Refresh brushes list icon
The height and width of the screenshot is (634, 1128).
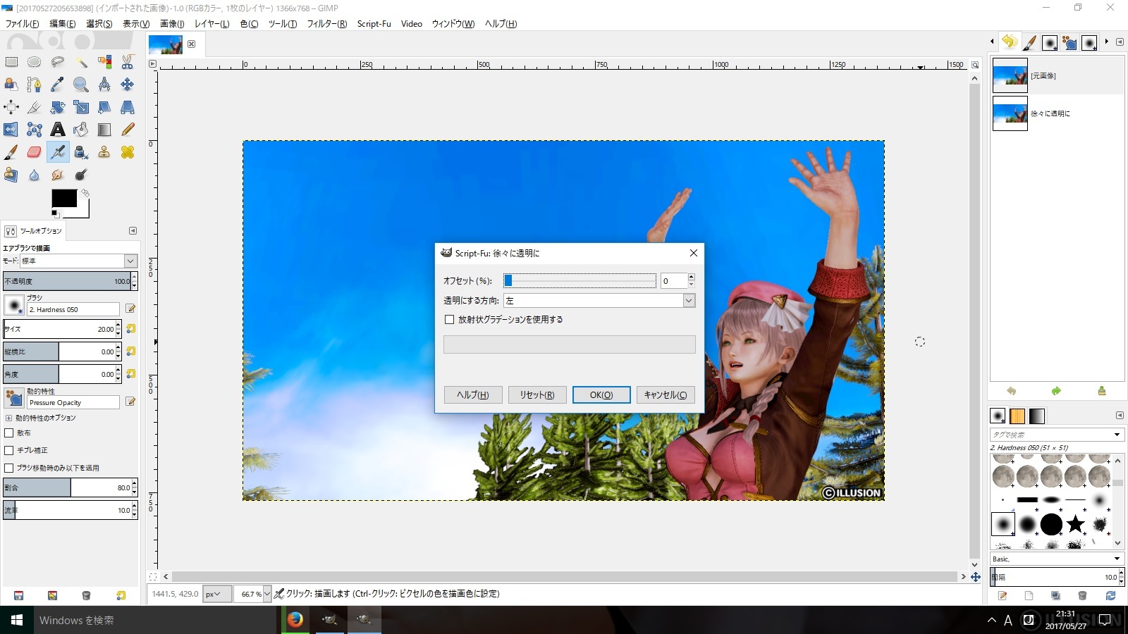click(x=1110, y=596)
